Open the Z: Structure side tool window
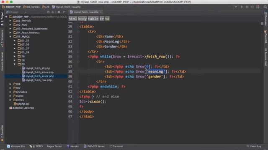The image size is (268, 150). (x=2, y=38)
